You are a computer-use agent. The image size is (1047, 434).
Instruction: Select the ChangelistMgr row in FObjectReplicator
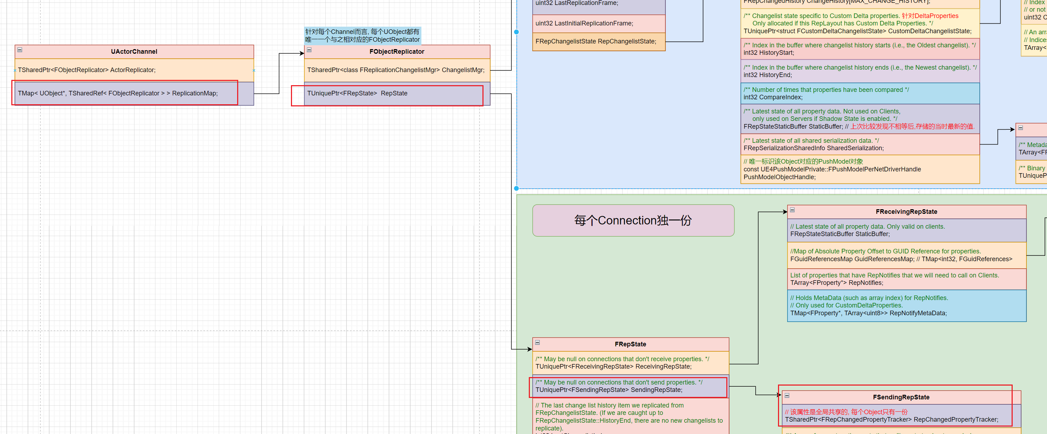tap(397, 70)
